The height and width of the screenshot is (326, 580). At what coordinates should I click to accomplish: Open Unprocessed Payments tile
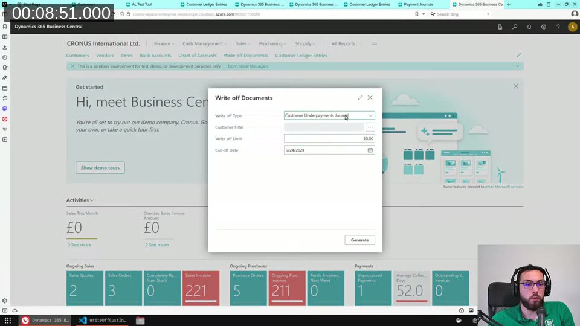click(373, 289)
